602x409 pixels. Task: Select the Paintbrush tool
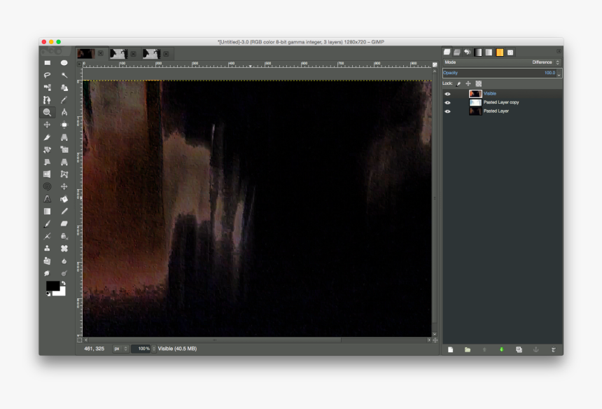pos(47,223)
